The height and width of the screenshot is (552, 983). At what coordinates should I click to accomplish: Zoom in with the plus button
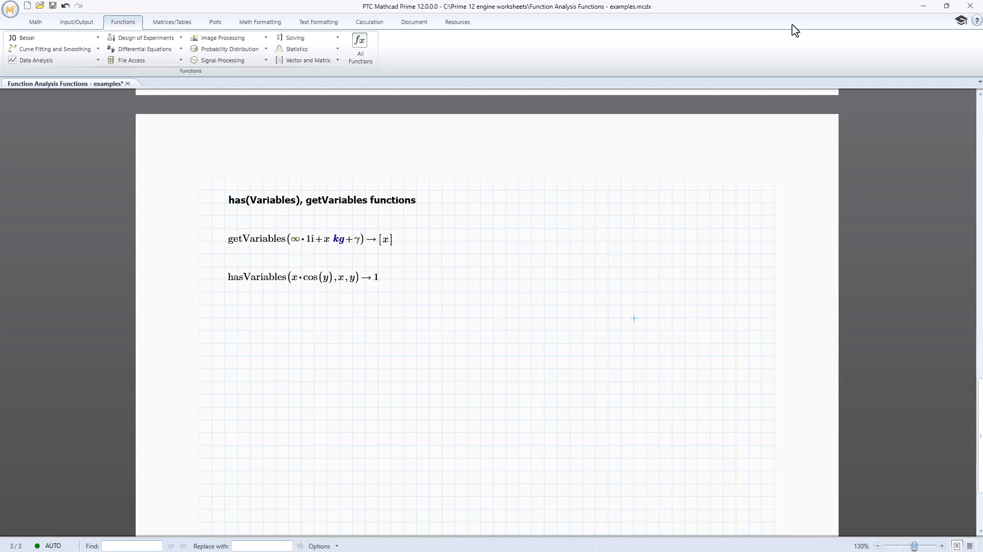942,546
